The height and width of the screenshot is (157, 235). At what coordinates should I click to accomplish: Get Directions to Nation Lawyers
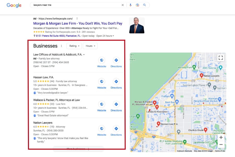click(116, 129)
